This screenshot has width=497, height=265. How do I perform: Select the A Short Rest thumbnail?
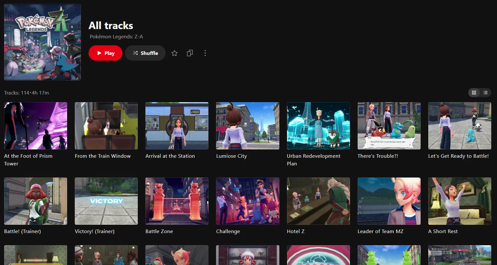[460, 201]
